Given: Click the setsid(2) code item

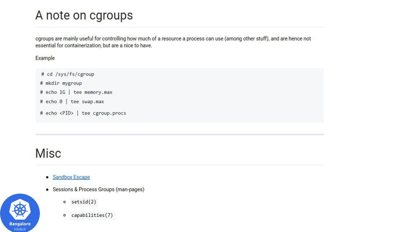Looking at the screenshot, I should (84, 202).
